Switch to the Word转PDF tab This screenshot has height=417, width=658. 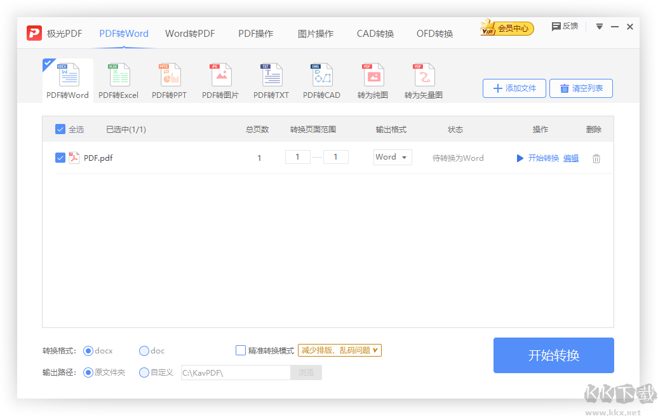(189, 34)
